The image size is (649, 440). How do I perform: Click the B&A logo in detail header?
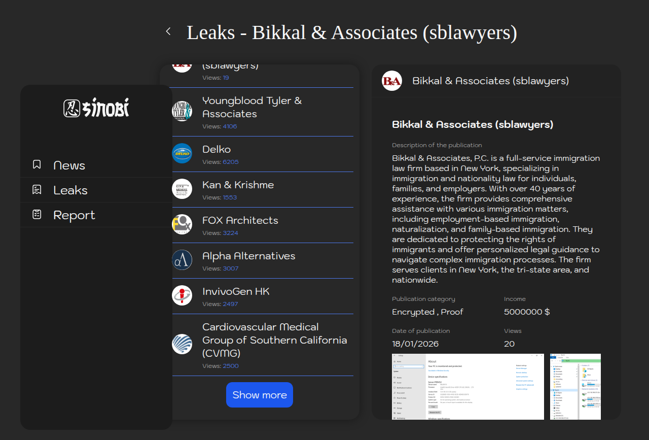point(392,81)
